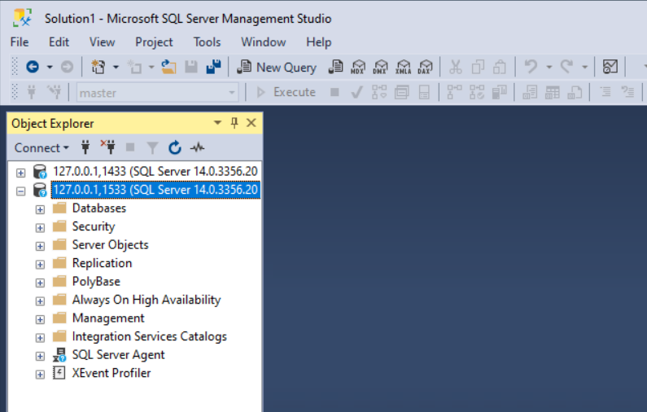The image size is (647, 412).
Task: Toggle Include Actual Execution Plan icon
Action: point(454,92)
